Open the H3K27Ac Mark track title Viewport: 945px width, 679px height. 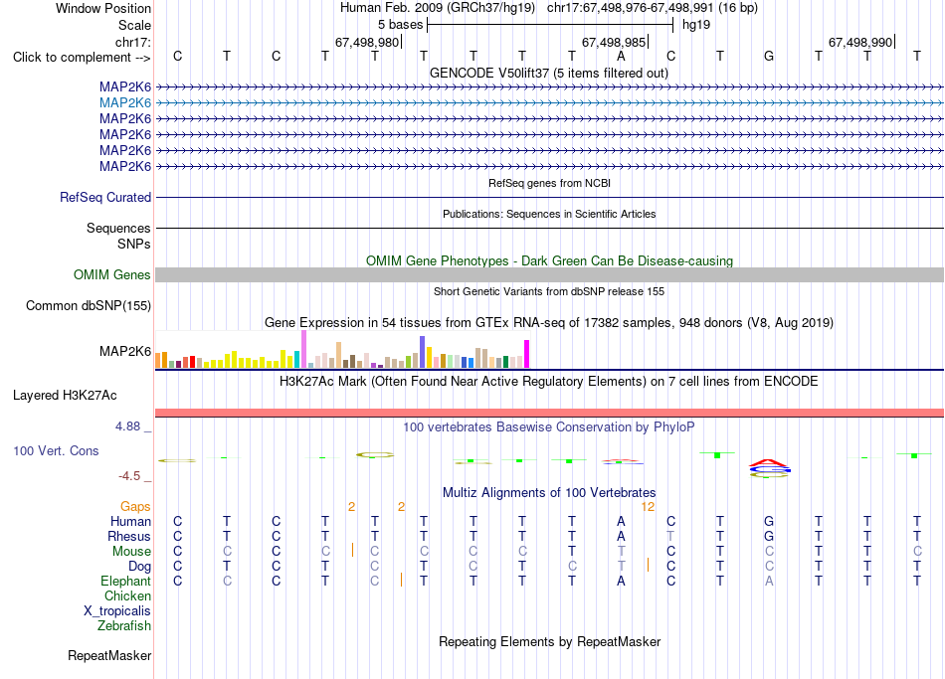point(549,382)
